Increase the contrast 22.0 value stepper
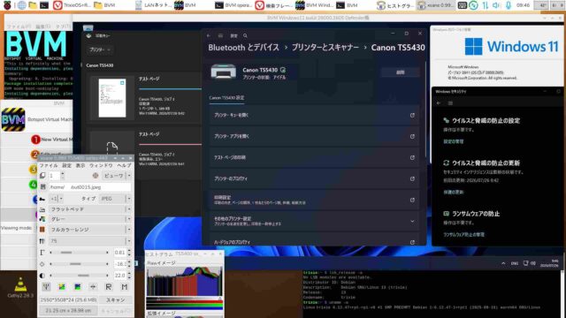 (x=129, y=274)
